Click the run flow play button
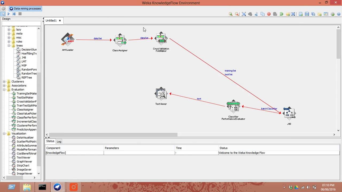This screenshot has height=192, width=342. point(9,14)
